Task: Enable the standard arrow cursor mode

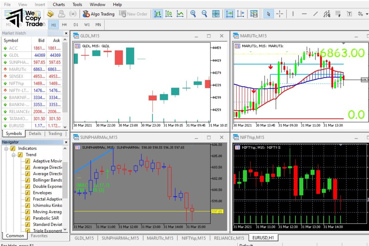Action: [x=269, y=14]
